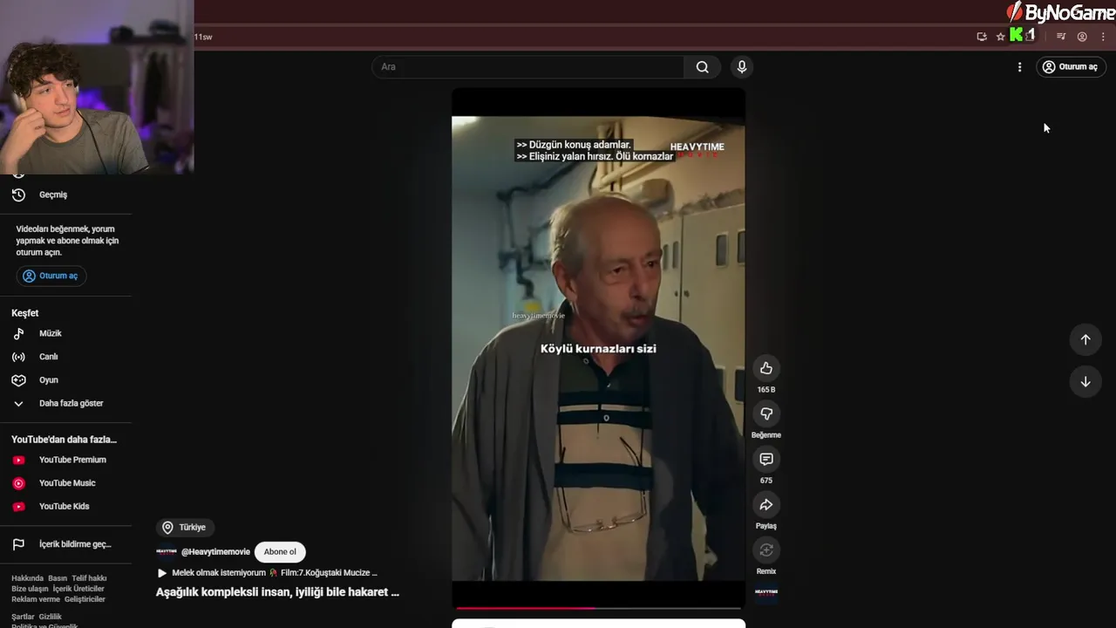Click the Heavytime channel thumbnail under Remix
Image resolution: width=1116 pixels, height=628 pixels.
[x=766, y=592]
